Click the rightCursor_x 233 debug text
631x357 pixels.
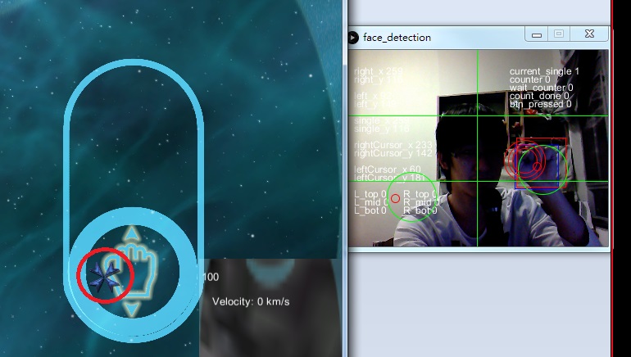(392, 145)
